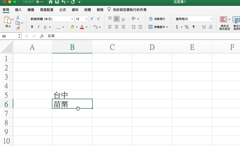The height and width of the screenshot is (146, 240).
Task: Click 跨欄置中 Merge & Center button
Action: click(157, 27)
